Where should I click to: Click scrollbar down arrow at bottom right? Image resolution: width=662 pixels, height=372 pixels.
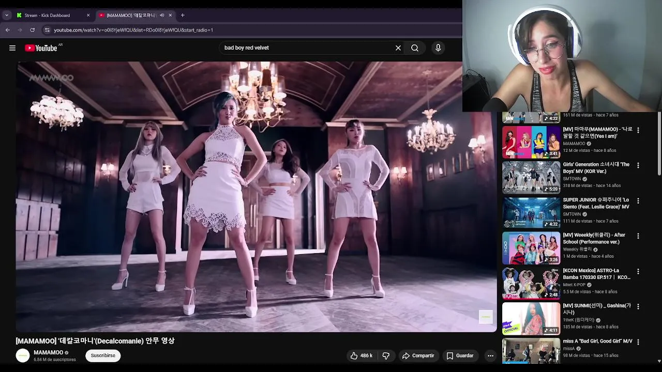pos(659,361)
